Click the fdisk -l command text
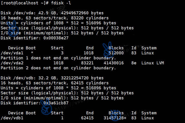Image resolution: width=185 pixels, height=123 pixels. pyautogui.click(x=61, y=3)
